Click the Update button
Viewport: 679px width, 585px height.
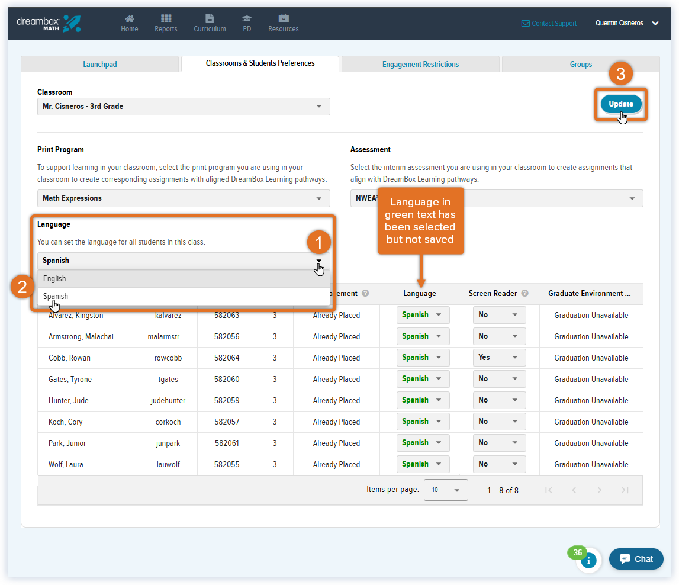pos(621,104)
